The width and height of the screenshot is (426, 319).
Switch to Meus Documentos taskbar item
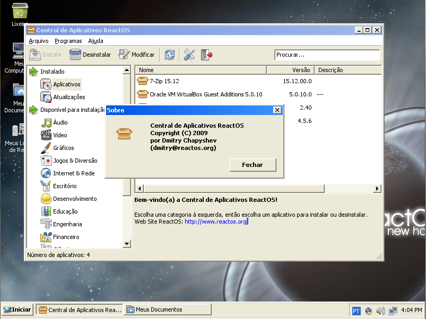click(168, 309)
